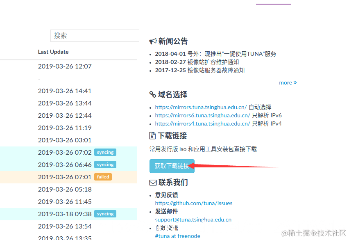Click the 域名选择 heading text
The width and height of the screenshot is (349, 240).
173,94
